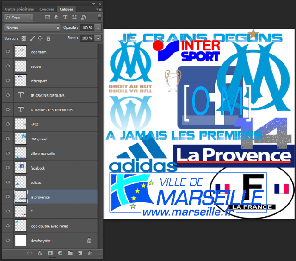This screenshot has width=296, height=261.
Task: Lock all padlock icon next to Verrou
Action: pos(49,38)
